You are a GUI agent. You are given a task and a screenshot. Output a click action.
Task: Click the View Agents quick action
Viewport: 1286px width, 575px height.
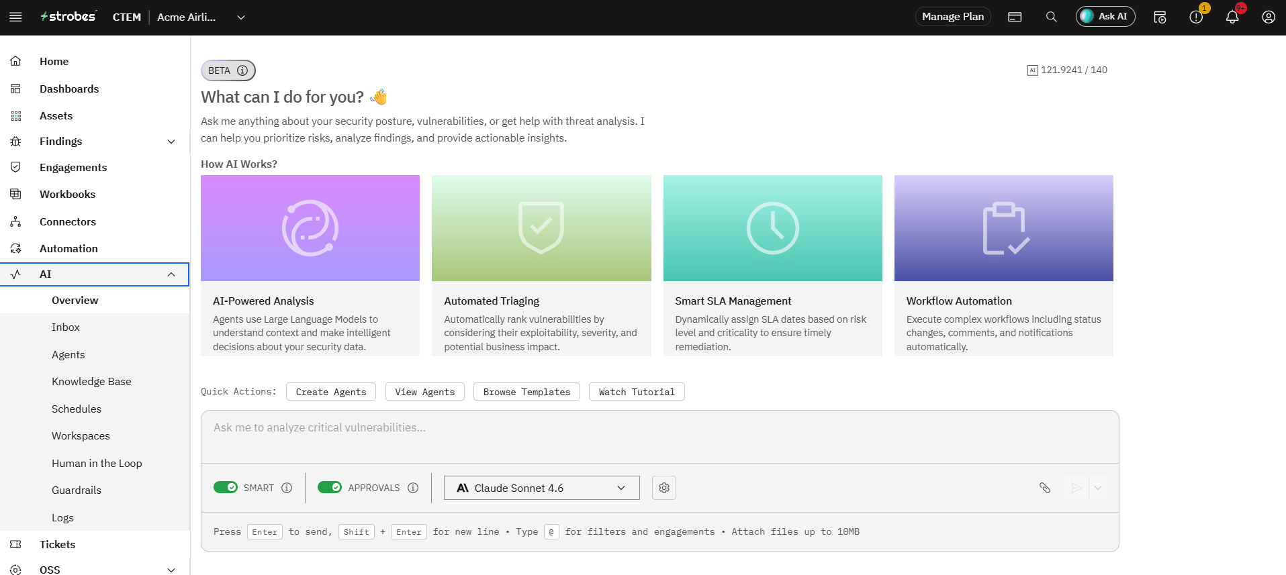coord(425,392)
